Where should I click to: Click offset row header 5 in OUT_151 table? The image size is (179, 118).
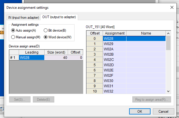pyautogui.click(x=95, y=65)
